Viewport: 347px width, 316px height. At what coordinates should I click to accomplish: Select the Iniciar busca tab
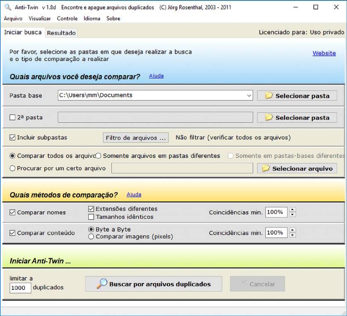tap(23, 32)
